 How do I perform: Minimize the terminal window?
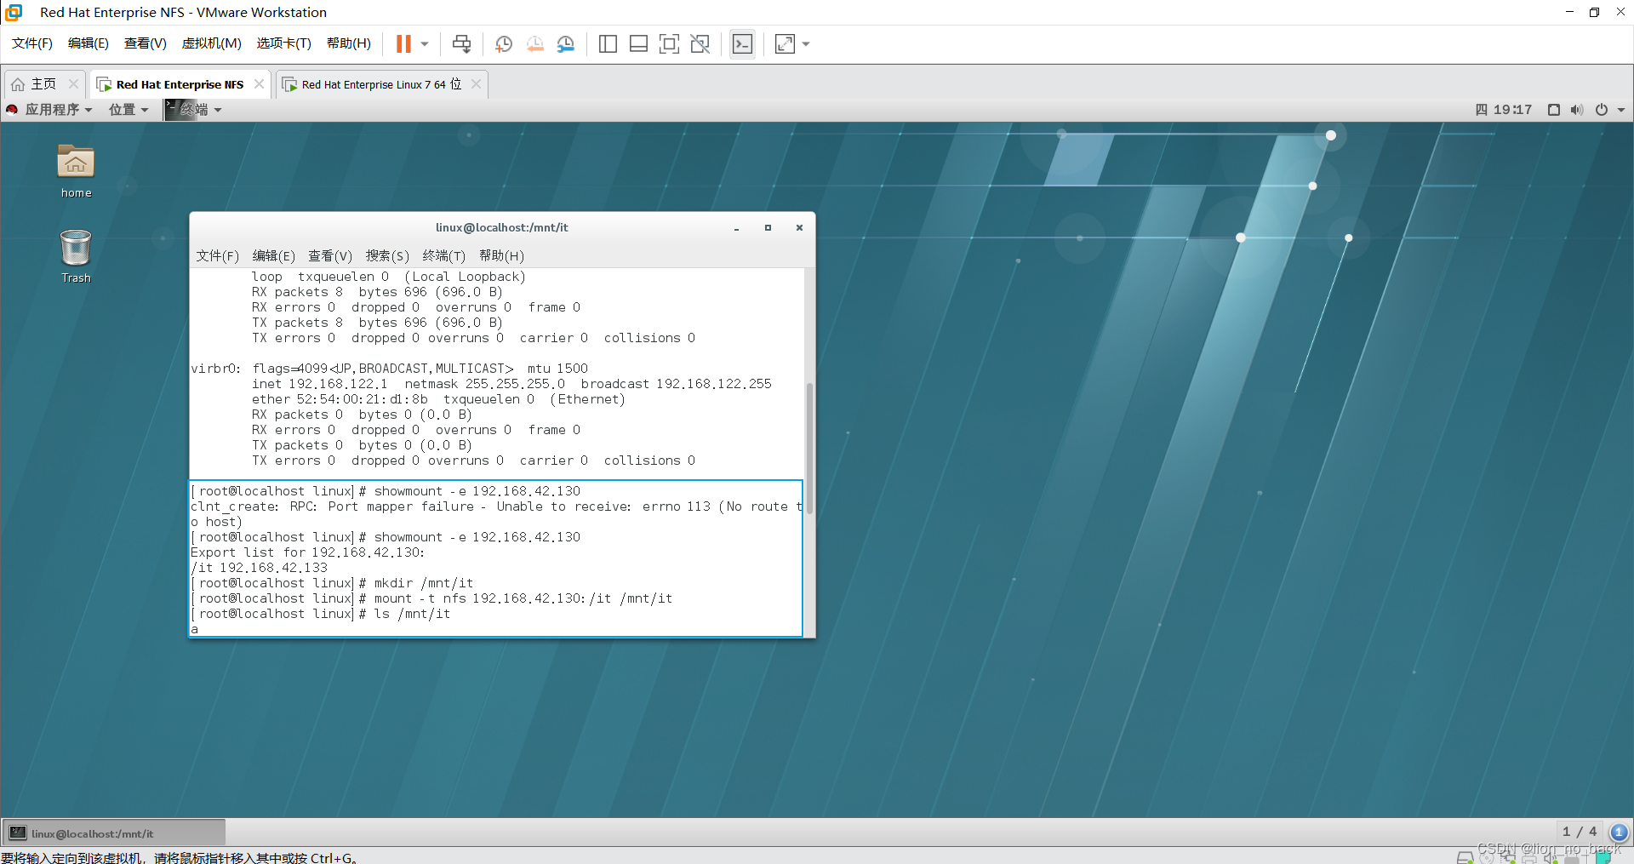click(736, 228)
